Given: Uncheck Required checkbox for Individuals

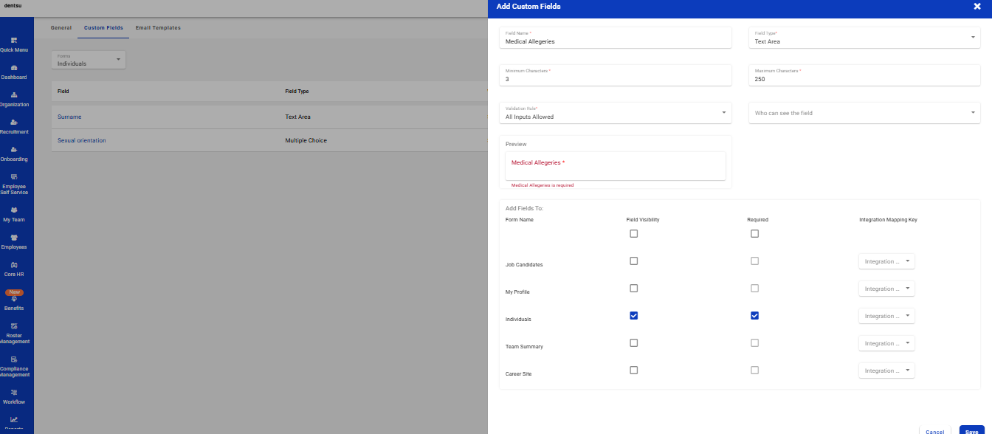Looking at the screenshot, I should coord(754,316).
